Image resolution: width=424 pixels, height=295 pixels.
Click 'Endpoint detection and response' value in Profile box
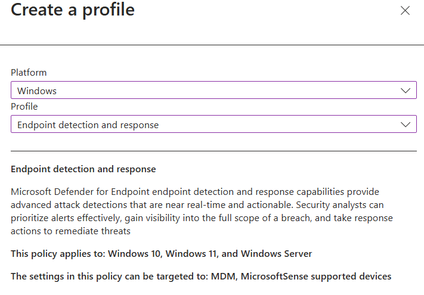[88, 125]
